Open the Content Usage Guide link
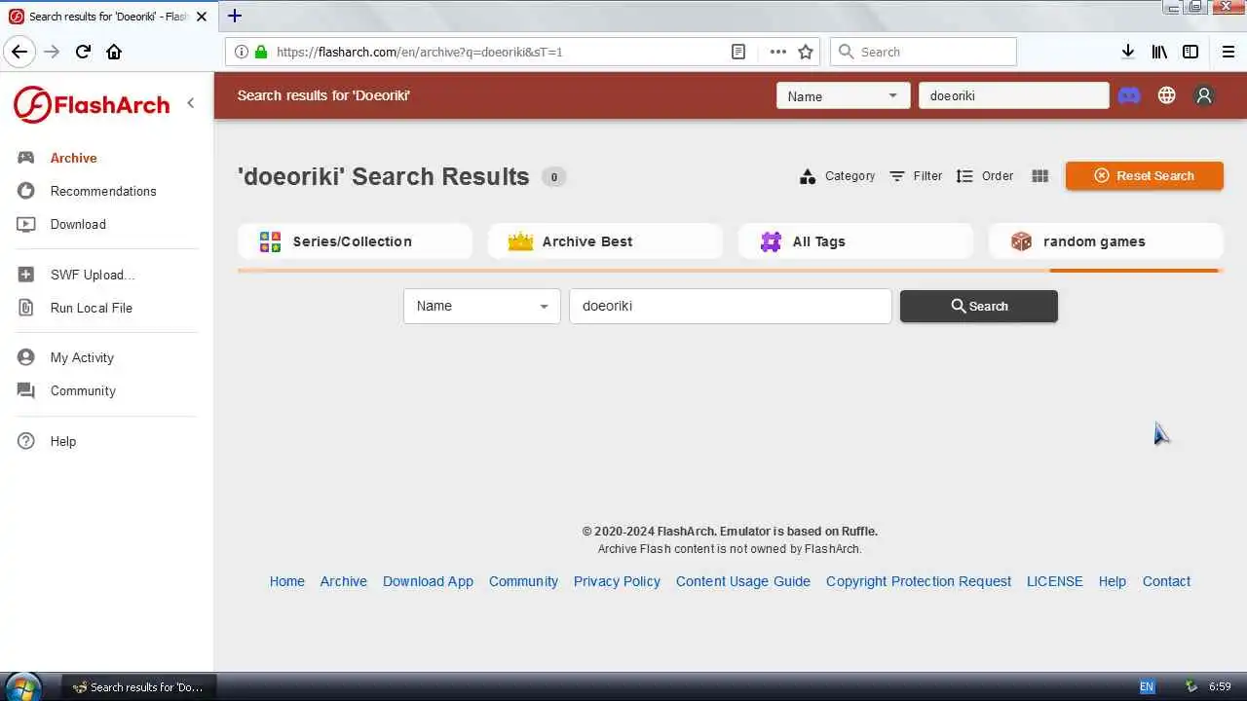The image size is (1247, 701). click(x=743, y=581)
